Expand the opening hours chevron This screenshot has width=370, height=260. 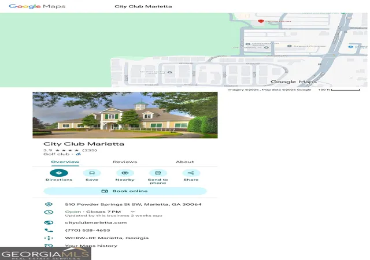[132, 211]
